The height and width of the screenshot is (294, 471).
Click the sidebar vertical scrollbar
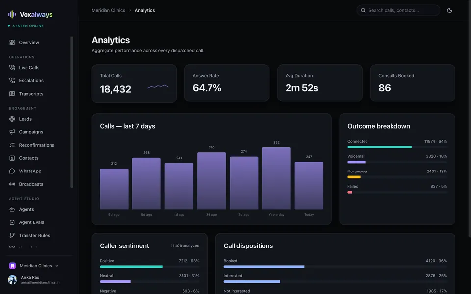(x=72, y=112)
